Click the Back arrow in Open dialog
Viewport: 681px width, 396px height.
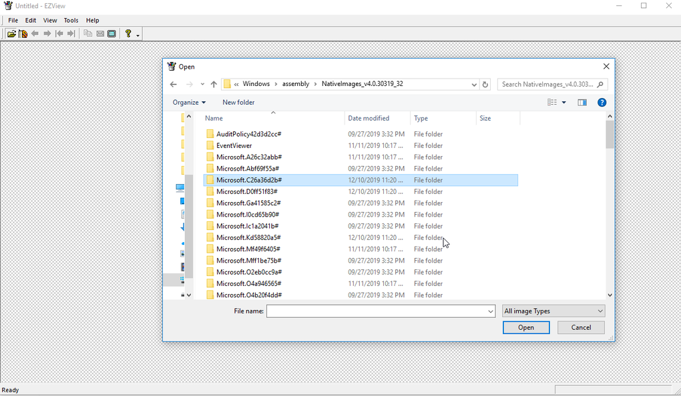click(174, 84)
